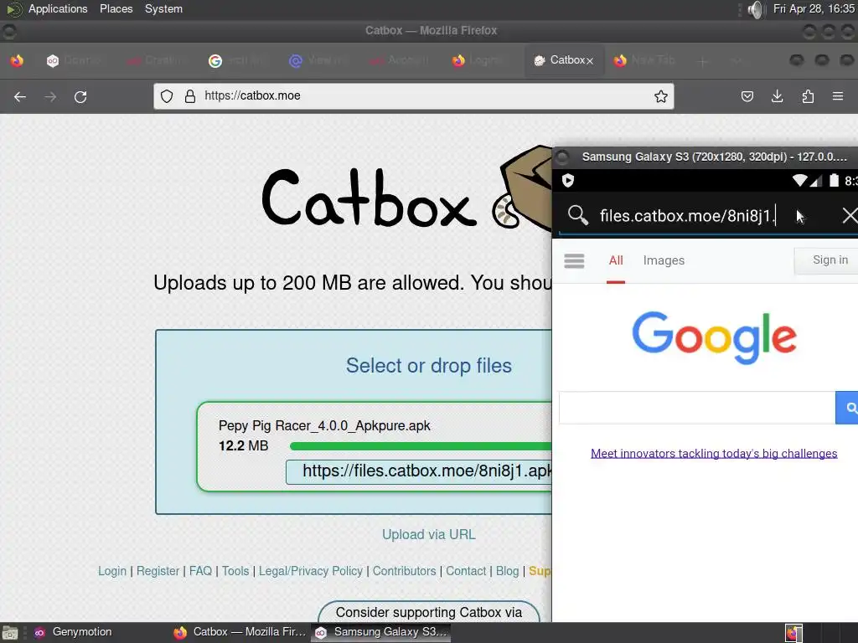Click the Pepy Pig Racer apk filename

coord(324,425)
